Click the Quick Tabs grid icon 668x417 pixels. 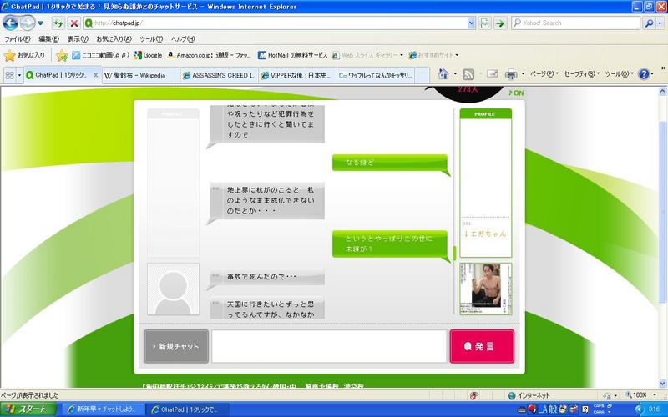click(9, 75)
